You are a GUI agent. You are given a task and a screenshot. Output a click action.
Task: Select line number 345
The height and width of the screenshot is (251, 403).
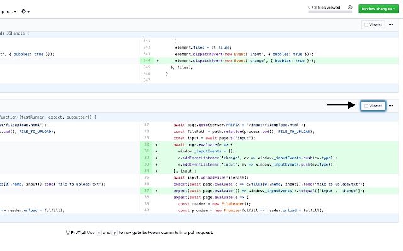(x=147, y=67)
